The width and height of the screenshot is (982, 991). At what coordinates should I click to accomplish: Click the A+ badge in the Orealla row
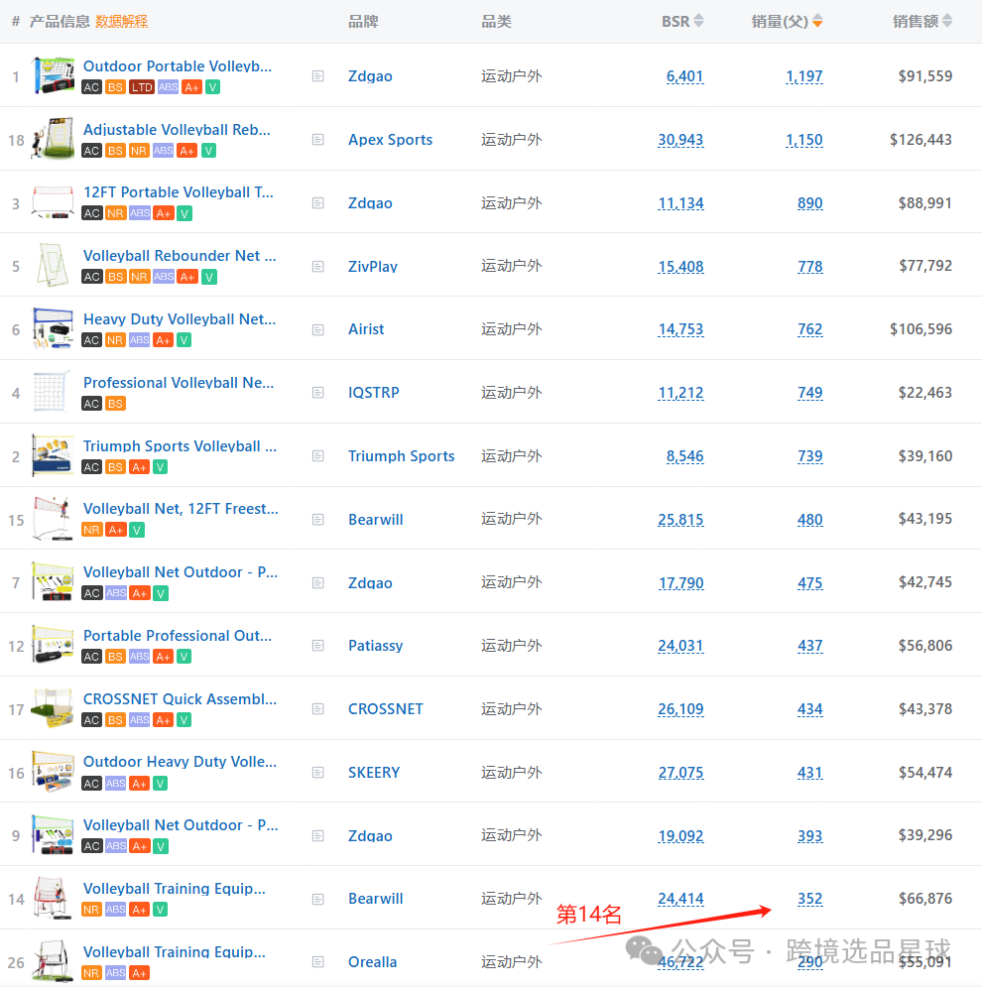pos(139,973)
